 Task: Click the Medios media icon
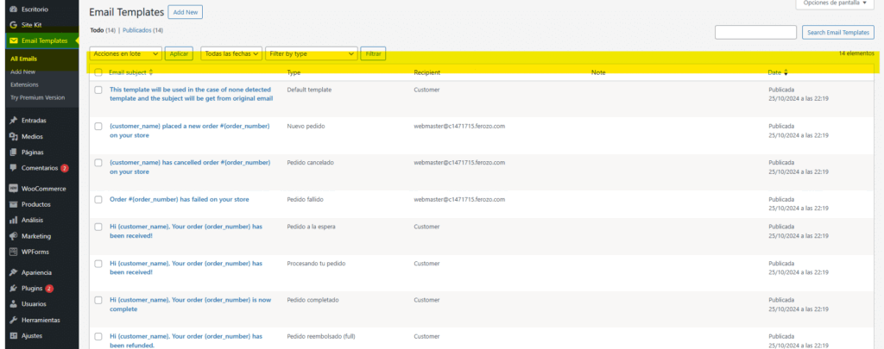click(x=14, y=136)
